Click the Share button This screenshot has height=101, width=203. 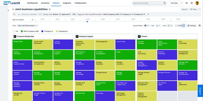click(193, 9)
